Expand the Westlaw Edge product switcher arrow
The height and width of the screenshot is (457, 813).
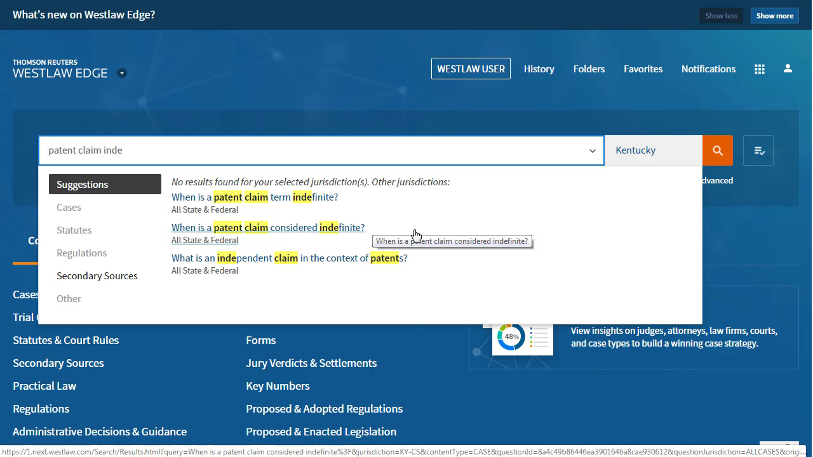click(122, 73)
